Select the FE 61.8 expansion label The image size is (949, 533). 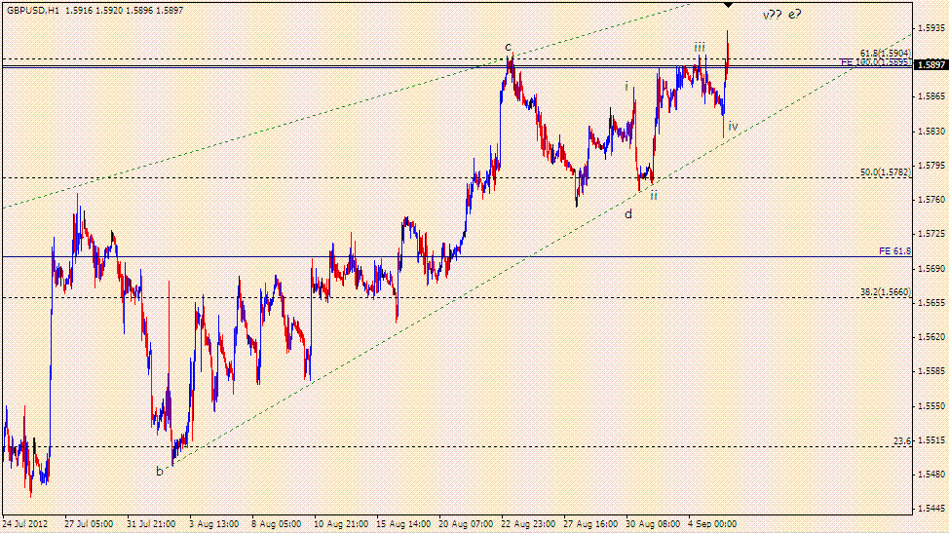click(895, 251)
